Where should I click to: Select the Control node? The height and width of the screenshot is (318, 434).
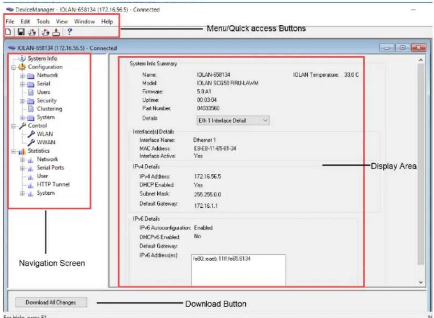tap(37, 125)
